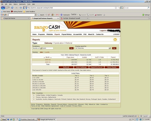Open the Edit menu
Viewport: 151px width, 121px height.
coord(6,4)
